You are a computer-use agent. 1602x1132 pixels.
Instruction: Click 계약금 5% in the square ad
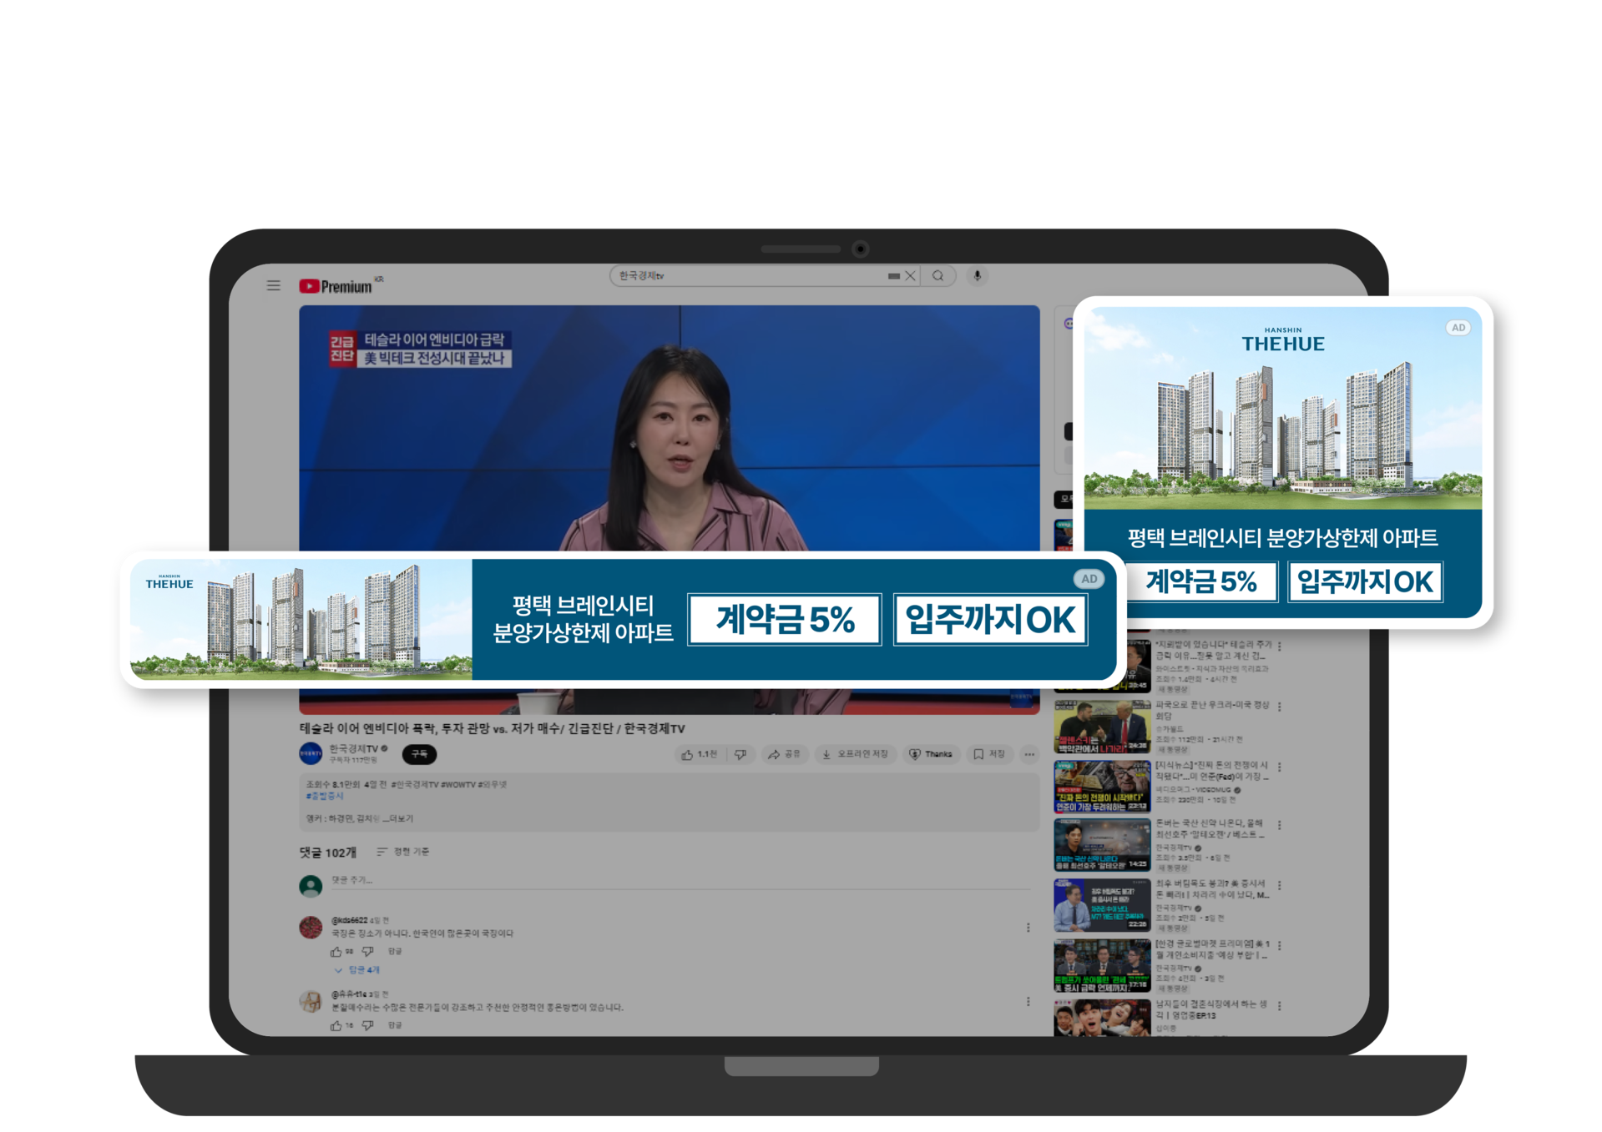1200,581
